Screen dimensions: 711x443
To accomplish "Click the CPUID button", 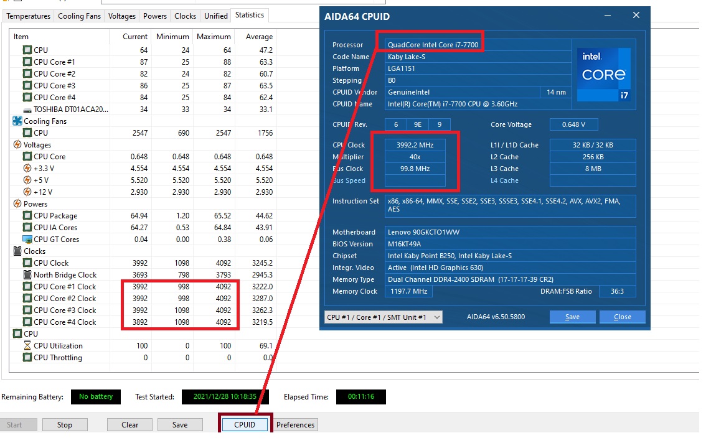I will click(x=245, y=425).
